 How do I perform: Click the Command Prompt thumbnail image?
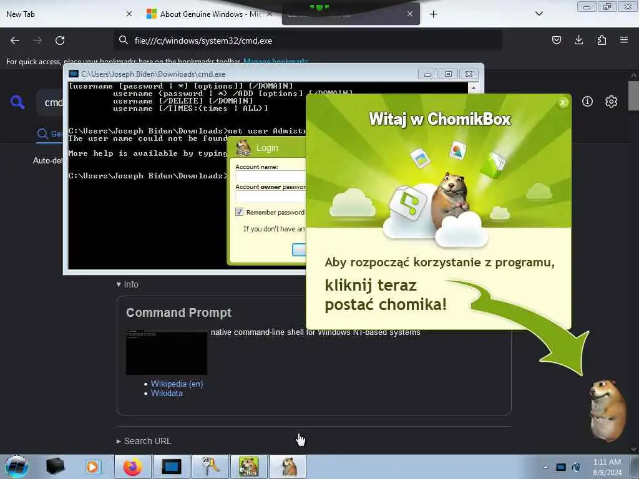click(166, 352)
